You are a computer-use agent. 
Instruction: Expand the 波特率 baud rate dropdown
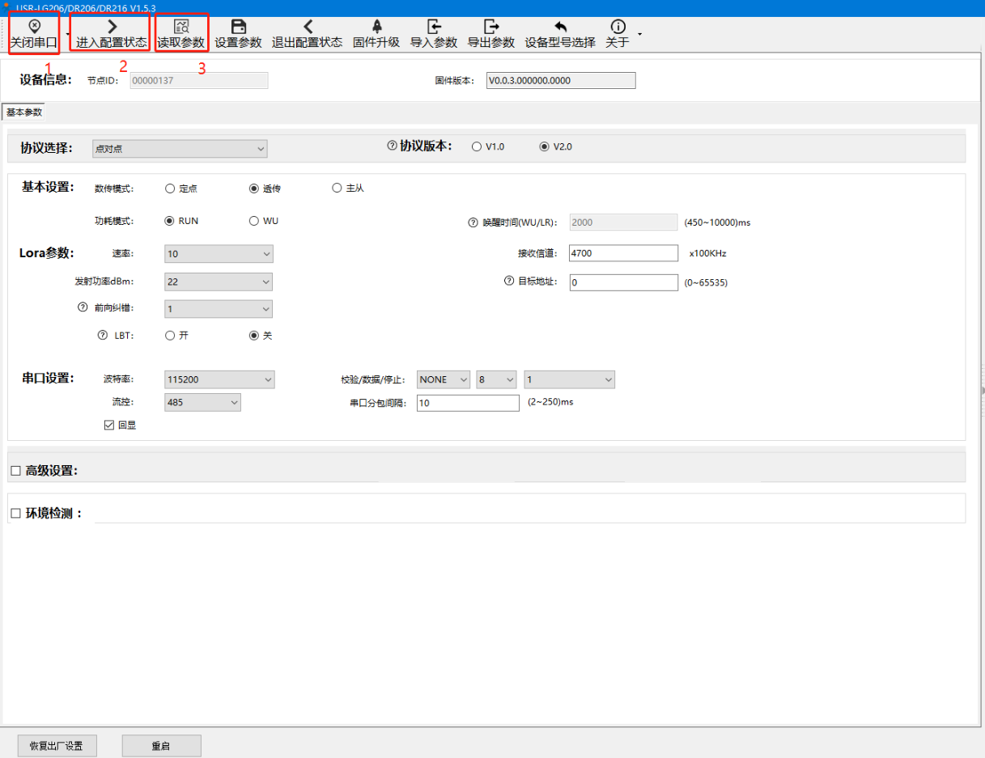pos(219,379)
